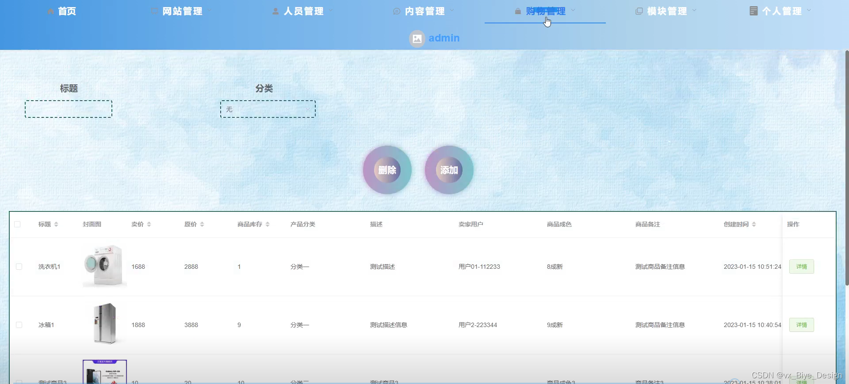Focus the 标题 search input field
This screenshot has width=849, height=384.
tap(69, 109)
